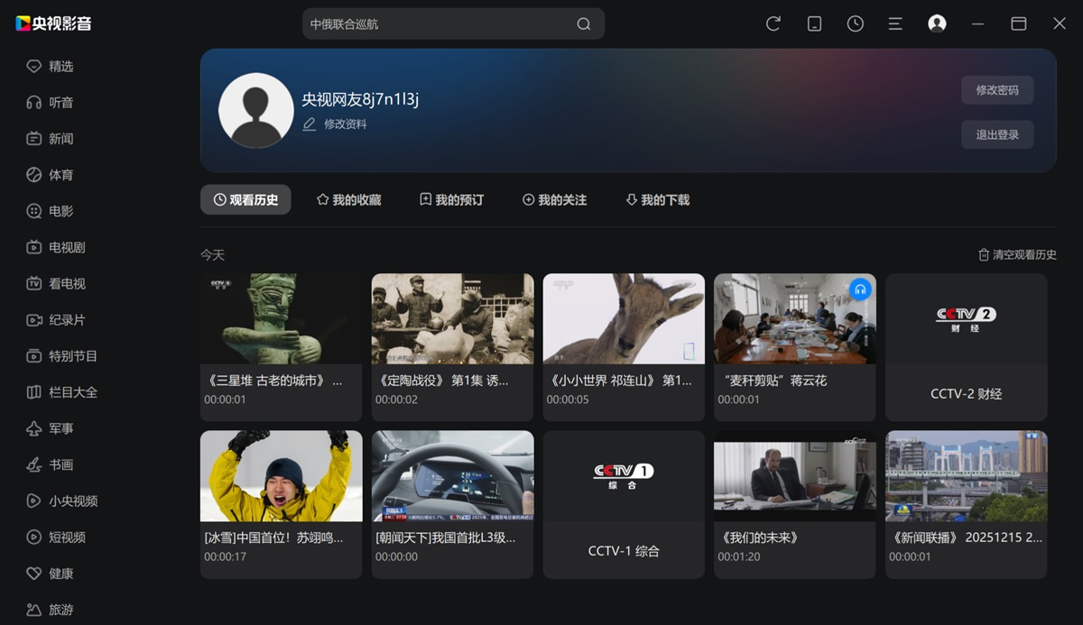The height and width of the screenshot is (625, 1083).
Task: Click the 清空观看历史 trash icon
Action: [x=983, y=254]
